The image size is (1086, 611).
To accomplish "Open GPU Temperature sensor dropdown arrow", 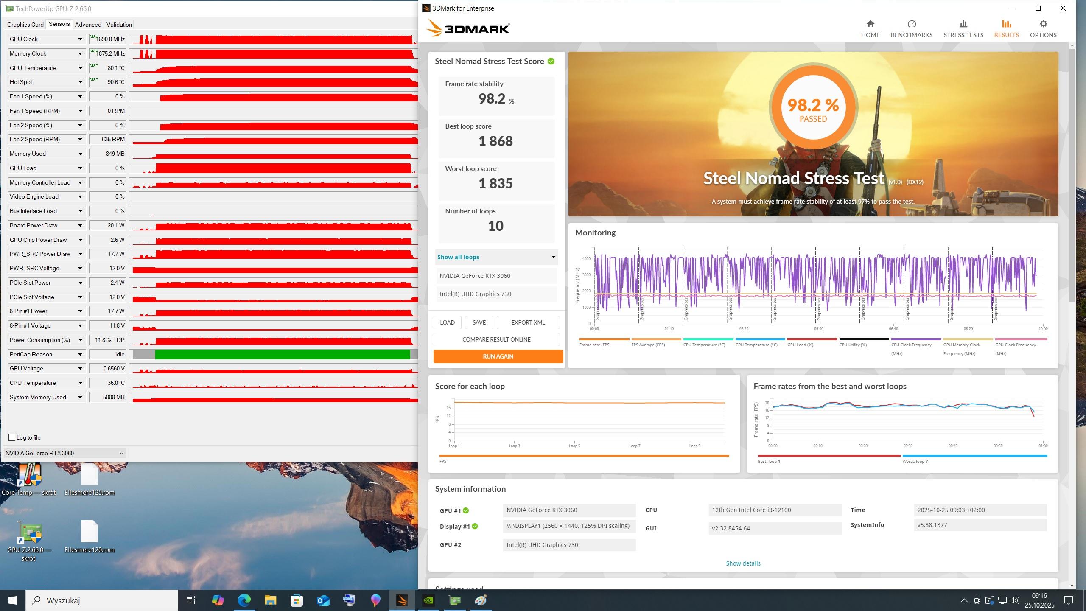I will [x=80, y=68].
